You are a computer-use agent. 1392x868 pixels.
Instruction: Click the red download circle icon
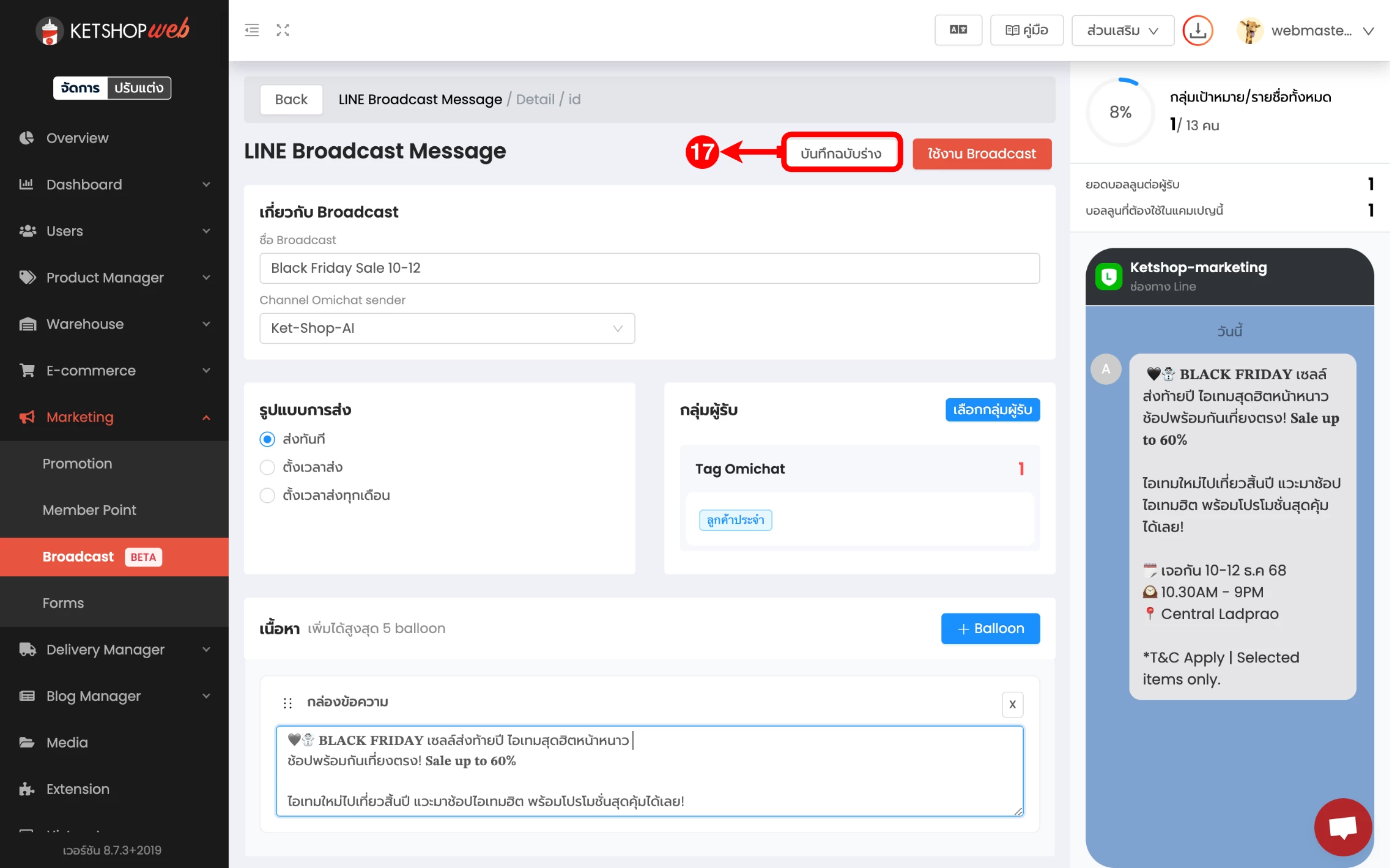(x=1198, y=31)
